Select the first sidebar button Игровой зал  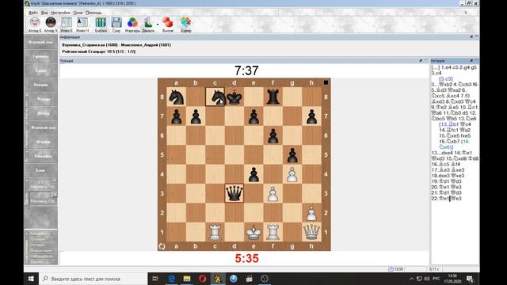tap(40, 42)
